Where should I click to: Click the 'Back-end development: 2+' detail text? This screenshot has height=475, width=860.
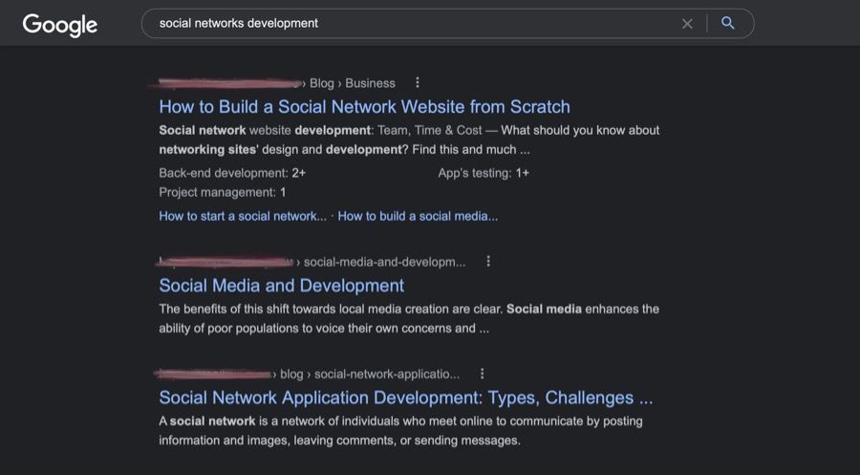point(232,173)
